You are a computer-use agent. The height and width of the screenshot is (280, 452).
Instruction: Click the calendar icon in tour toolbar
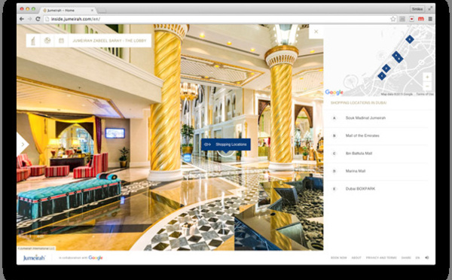61,41
